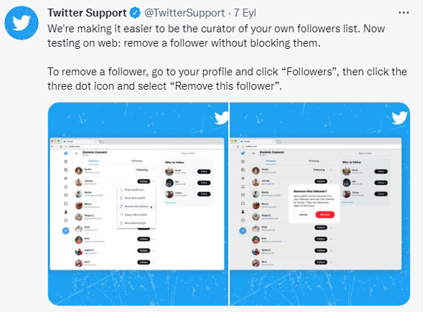Click the red Remove button in right image's dialog
Screen dimensions: 425x312
pyautogui.click(x=324, y=214)
